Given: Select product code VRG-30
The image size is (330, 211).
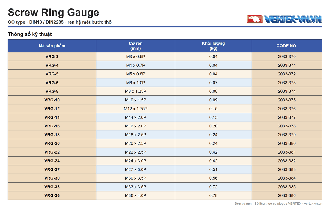Looking at the screenshot, I should (52, 178).
